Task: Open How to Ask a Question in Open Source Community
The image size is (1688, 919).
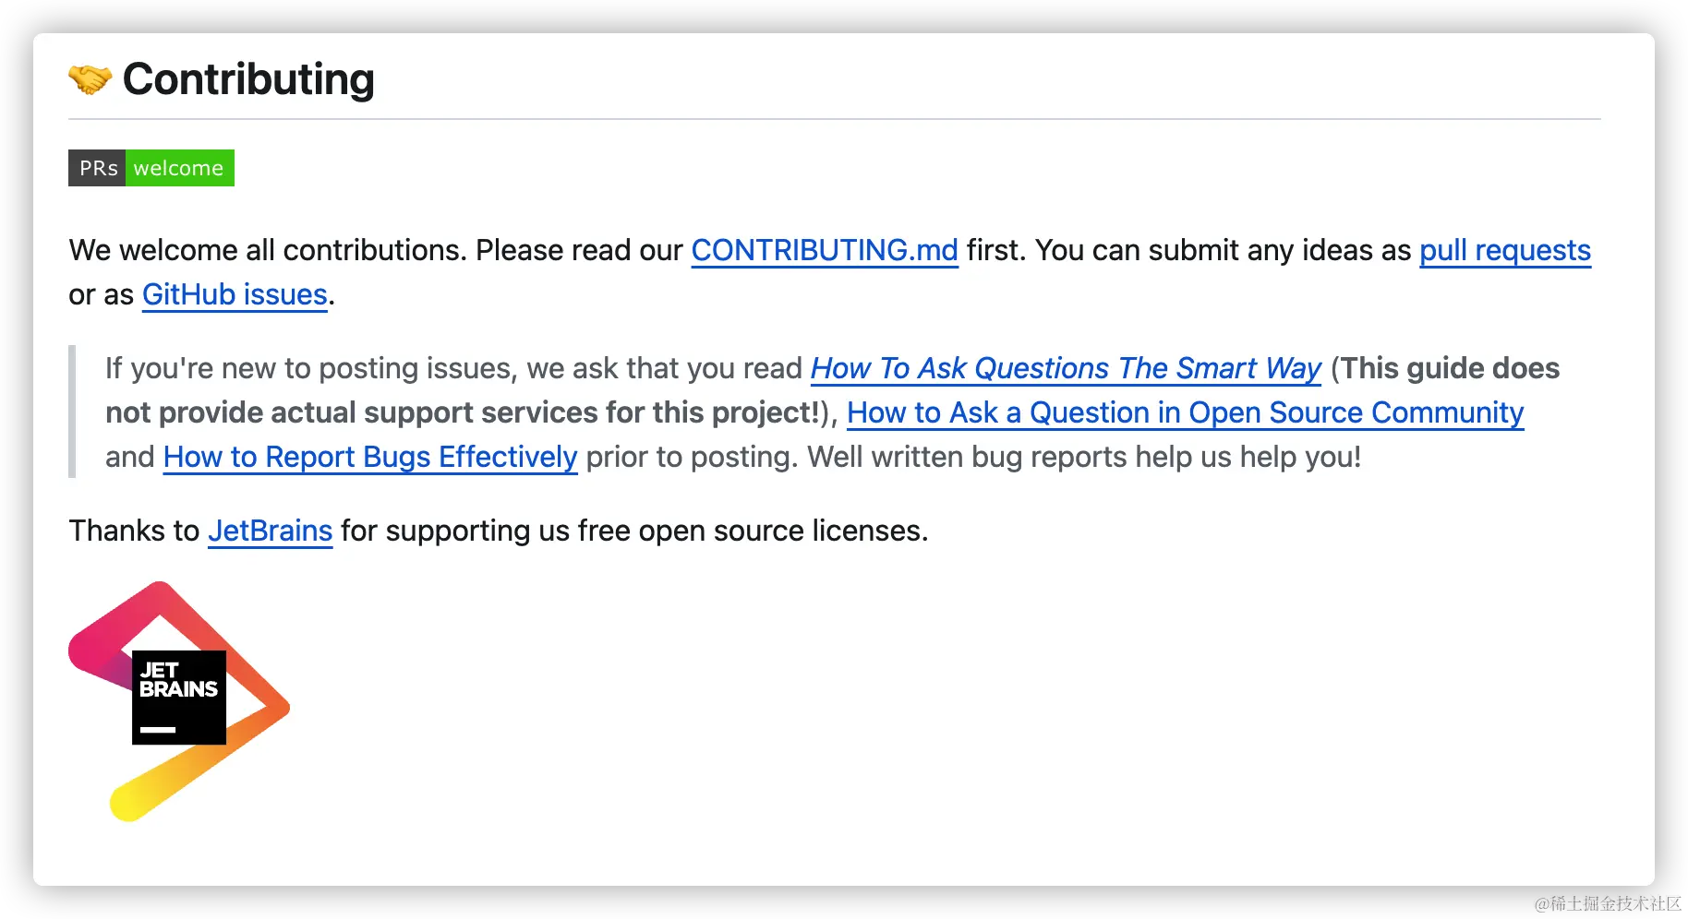Action: (x=1186, y=412)
